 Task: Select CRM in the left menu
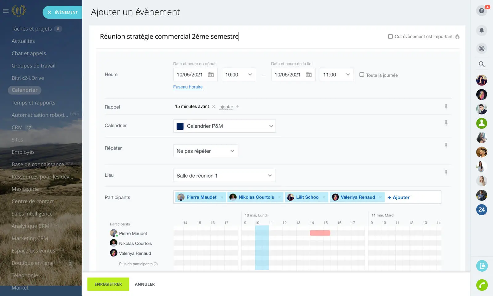tap(17, 127)
